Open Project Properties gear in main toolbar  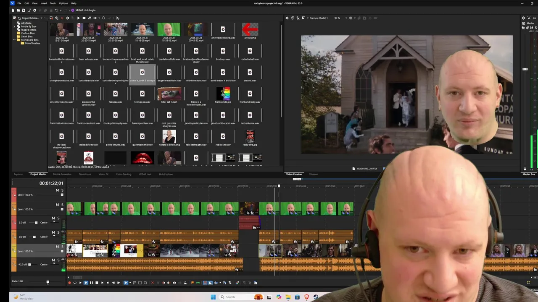pos(34,10)
